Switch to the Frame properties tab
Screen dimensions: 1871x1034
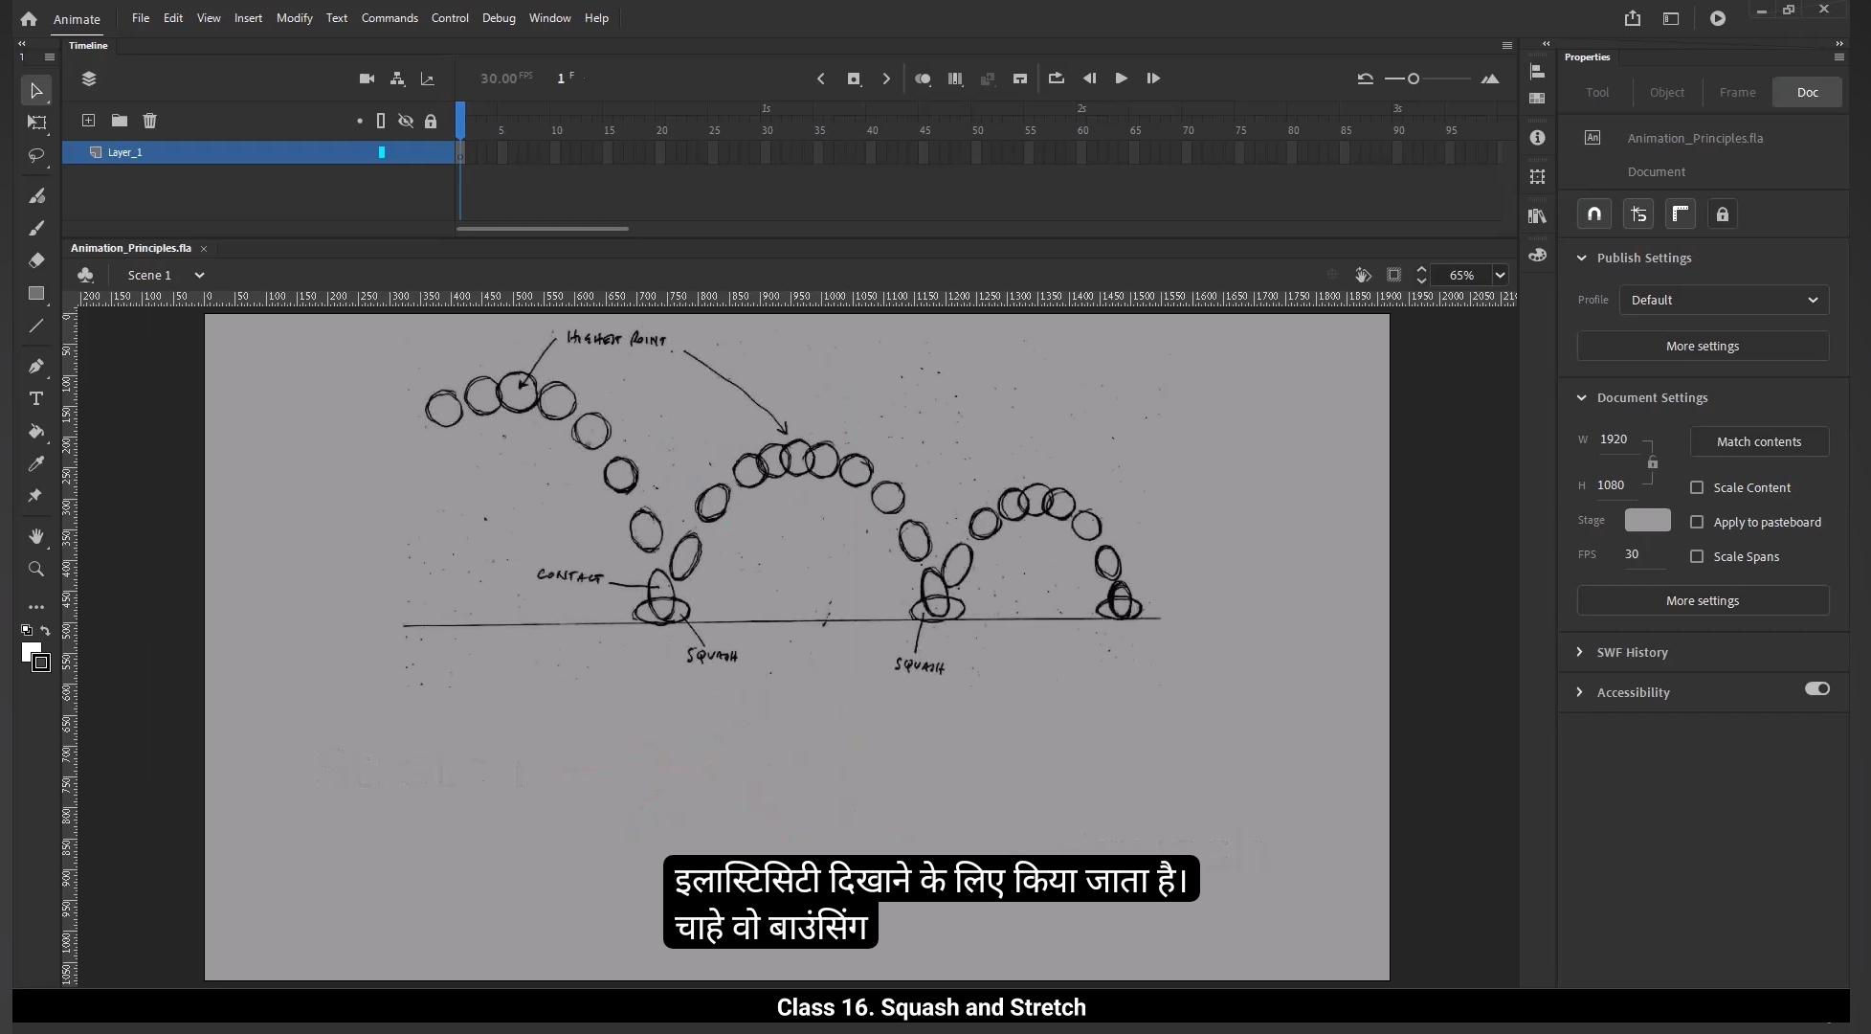(x=1737, y=92)
